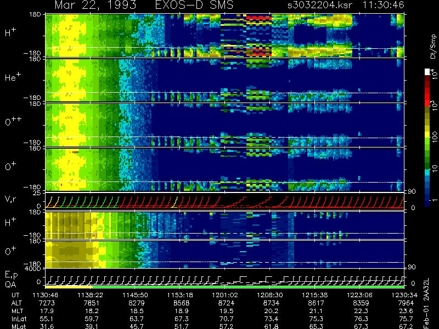This screenshot has width=439, height=329.
Task: Pick the white top segment of colorbar
Action: [x=427, y=72]
